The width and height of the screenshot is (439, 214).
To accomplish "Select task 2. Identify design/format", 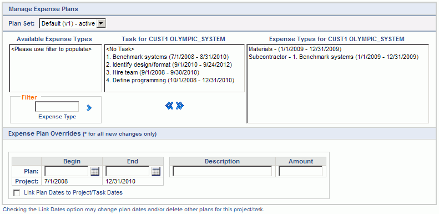I will coord(169,65).
